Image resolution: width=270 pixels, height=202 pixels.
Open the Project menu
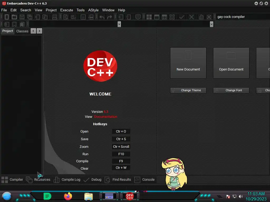coord(51,10)
